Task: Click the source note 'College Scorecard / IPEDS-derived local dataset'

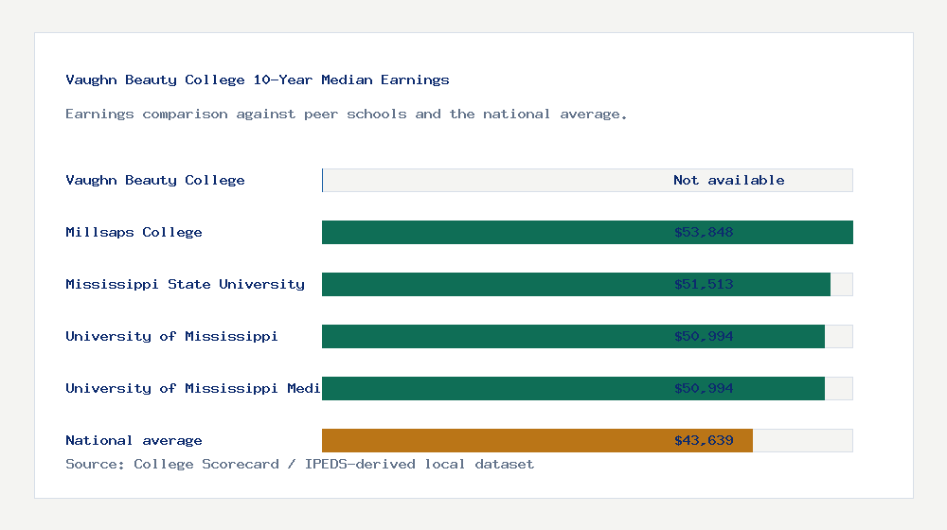Action: pos(334,464)
